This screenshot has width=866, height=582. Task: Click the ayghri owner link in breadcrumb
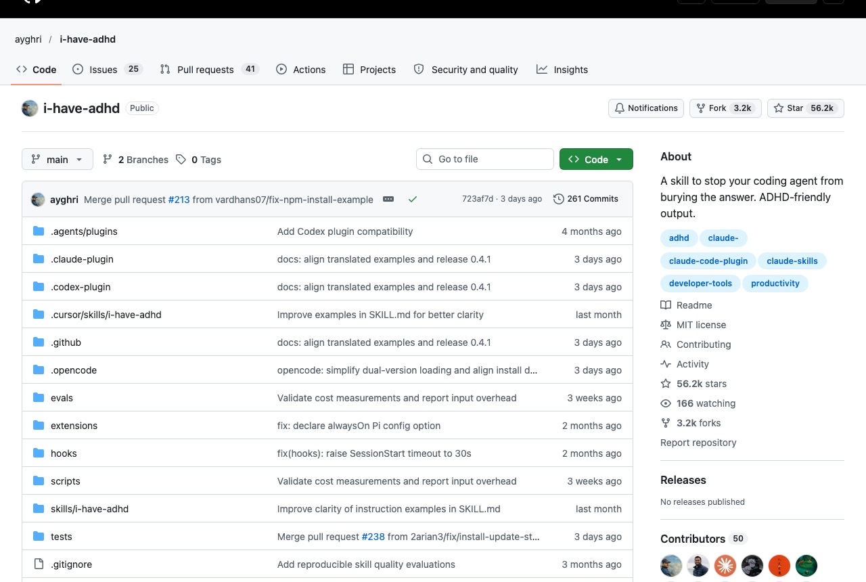click(x=28, y=39)
